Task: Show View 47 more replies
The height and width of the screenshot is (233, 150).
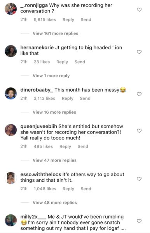Action: [x=54, y=160]
